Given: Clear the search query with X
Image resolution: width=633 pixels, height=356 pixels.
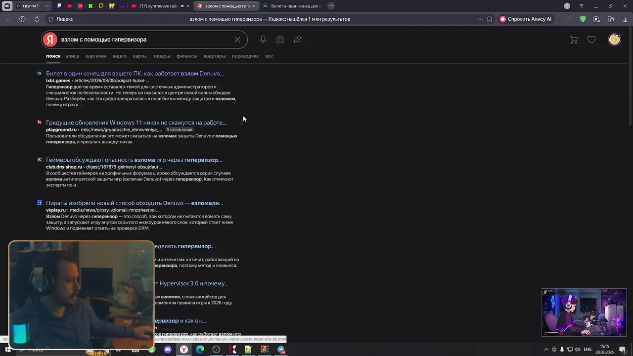Looking at the screenshot, I should click(x=237, y=40).
